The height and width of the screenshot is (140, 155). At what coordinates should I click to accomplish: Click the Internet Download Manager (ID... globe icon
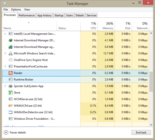(11, 40)
